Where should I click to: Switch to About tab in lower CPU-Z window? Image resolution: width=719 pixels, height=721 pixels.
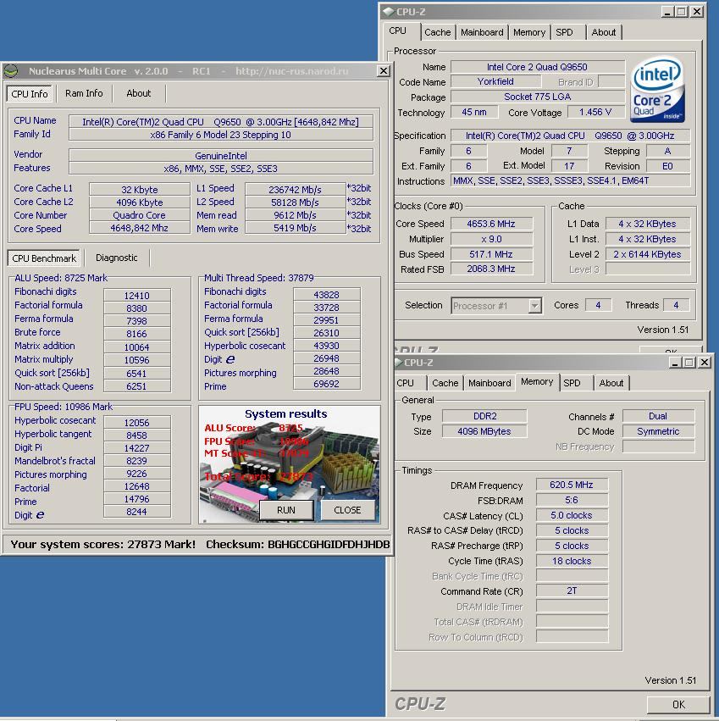611,383
